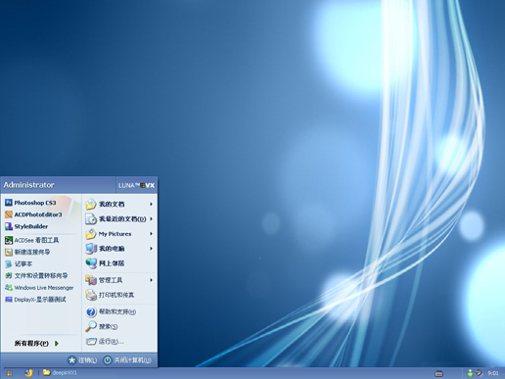Launch Firefox from the quick launch bar
Screen dimensions: 505x379
(28, 373)
